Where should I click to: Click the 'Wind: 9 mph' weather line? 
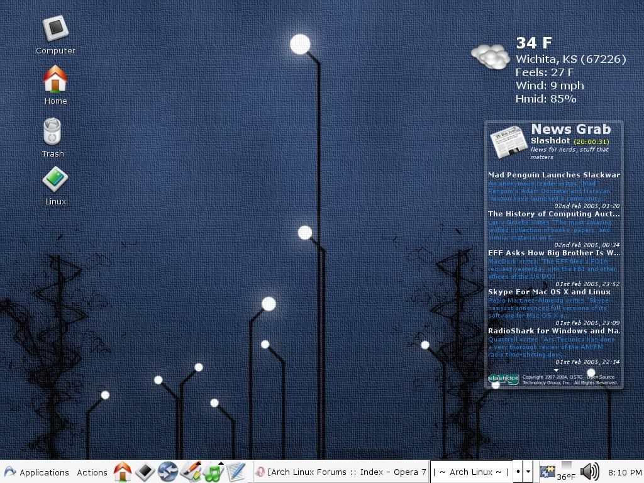(550, 86)
